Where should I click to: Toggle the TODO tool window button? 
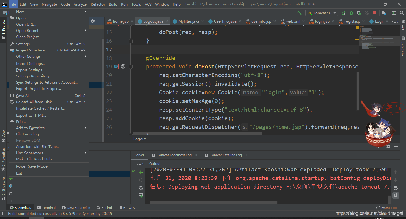pyautogui.click(x=128, y=208)
